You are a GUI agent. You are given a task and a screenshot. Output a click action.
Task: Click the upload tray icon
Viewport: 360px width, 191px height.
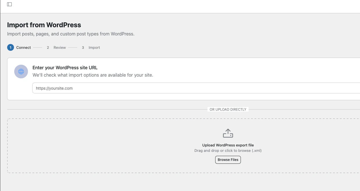pyautogui.click(x=228, y=133)
